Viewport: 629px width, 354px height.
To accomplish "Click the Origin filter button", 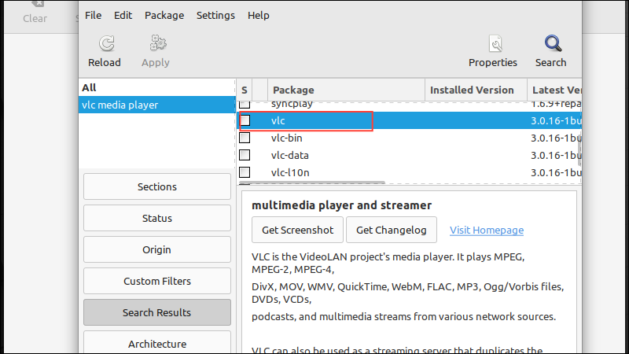I will pyautogui.click(x=157, y=249).
